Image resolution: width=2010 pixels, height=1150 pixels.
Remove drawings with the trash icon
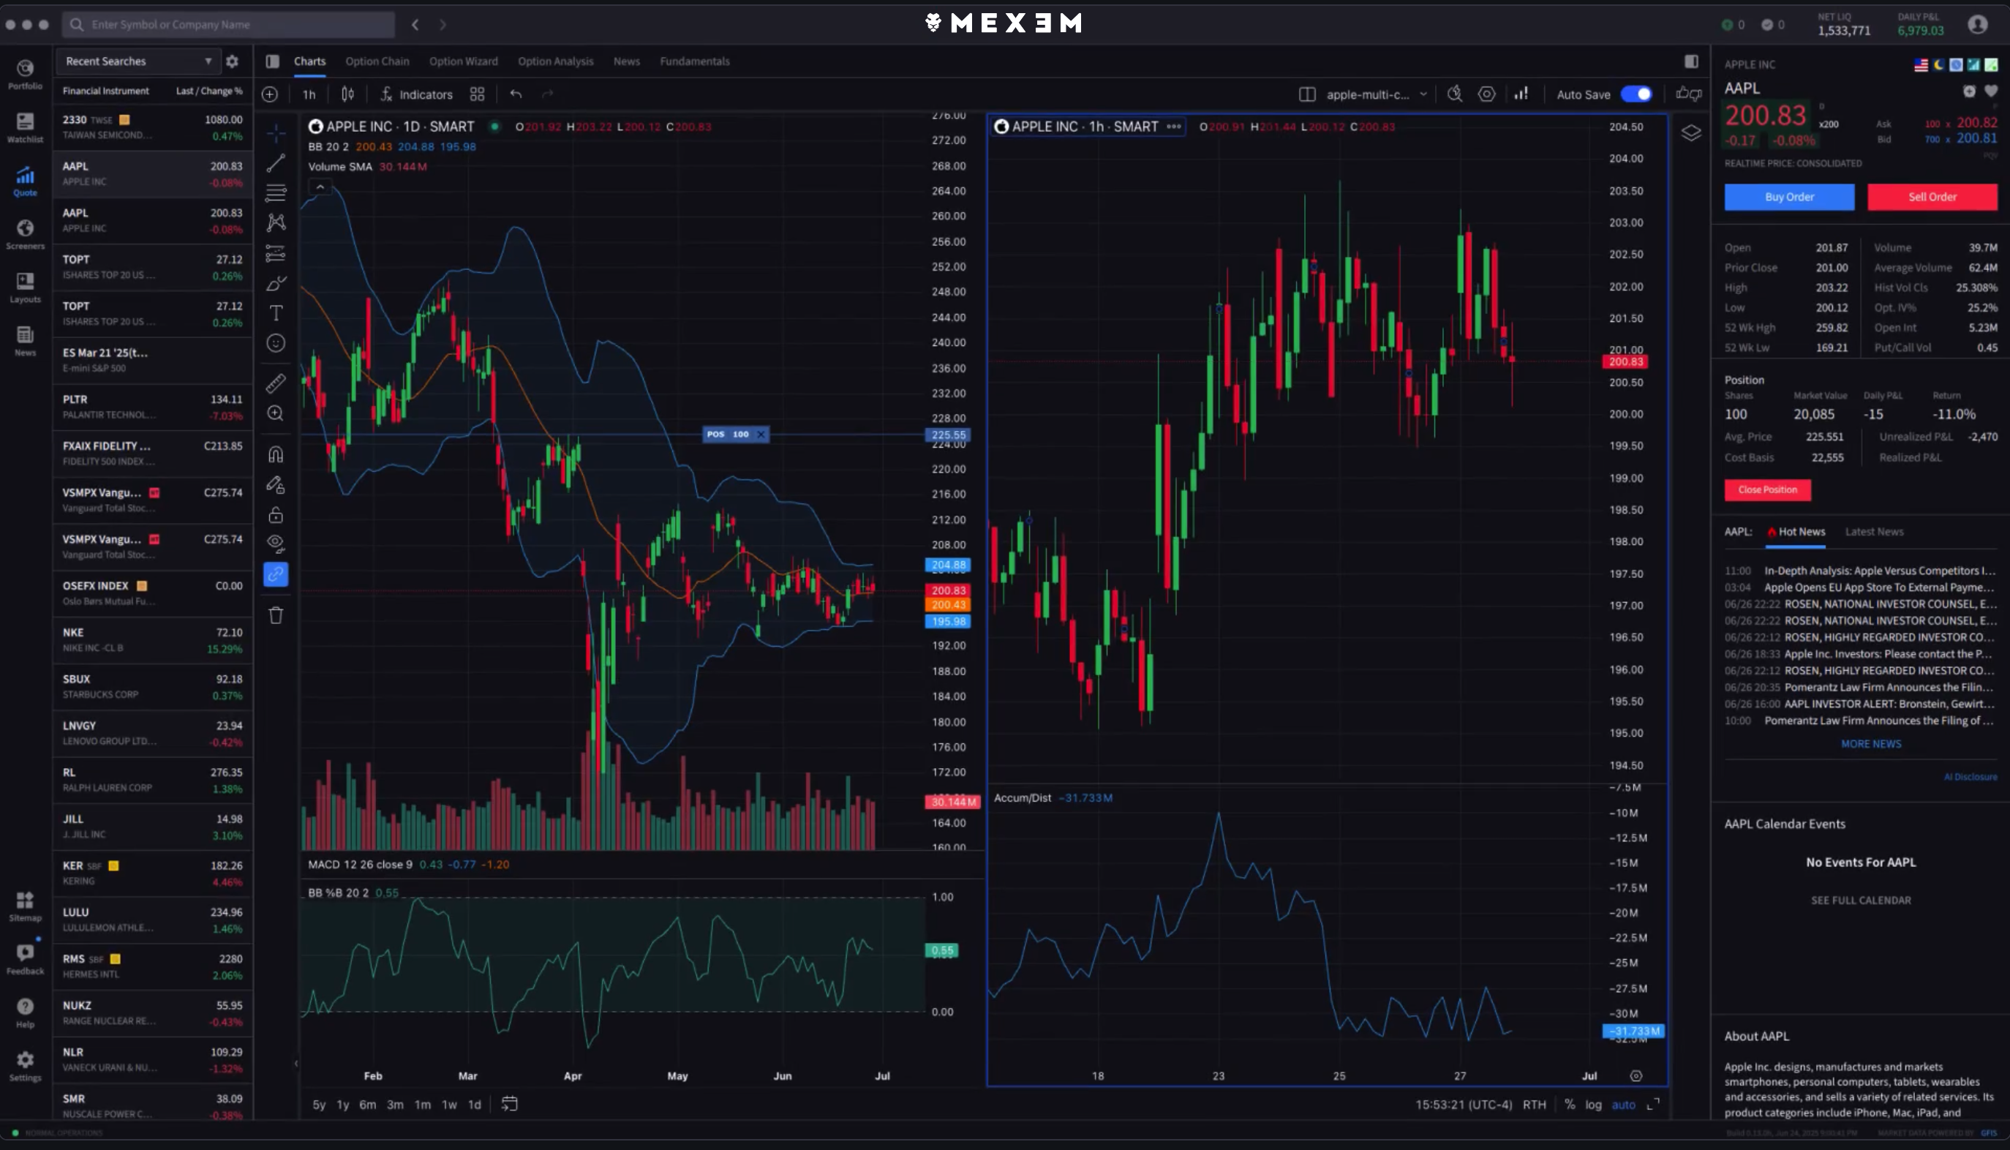pos(276,615)
